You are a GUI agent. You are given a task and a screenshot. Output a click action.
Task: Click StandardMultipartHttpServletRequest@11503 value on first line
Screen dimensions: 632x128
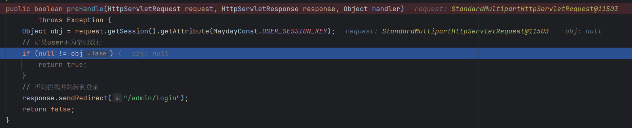534,9
